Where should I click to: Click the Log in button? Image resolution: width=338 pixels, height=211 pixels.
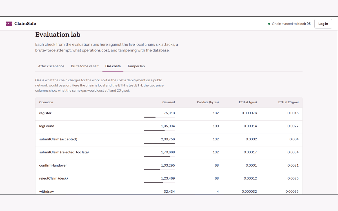323,24
